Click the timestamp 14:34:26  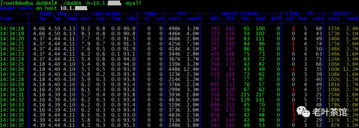coord(12,69)
